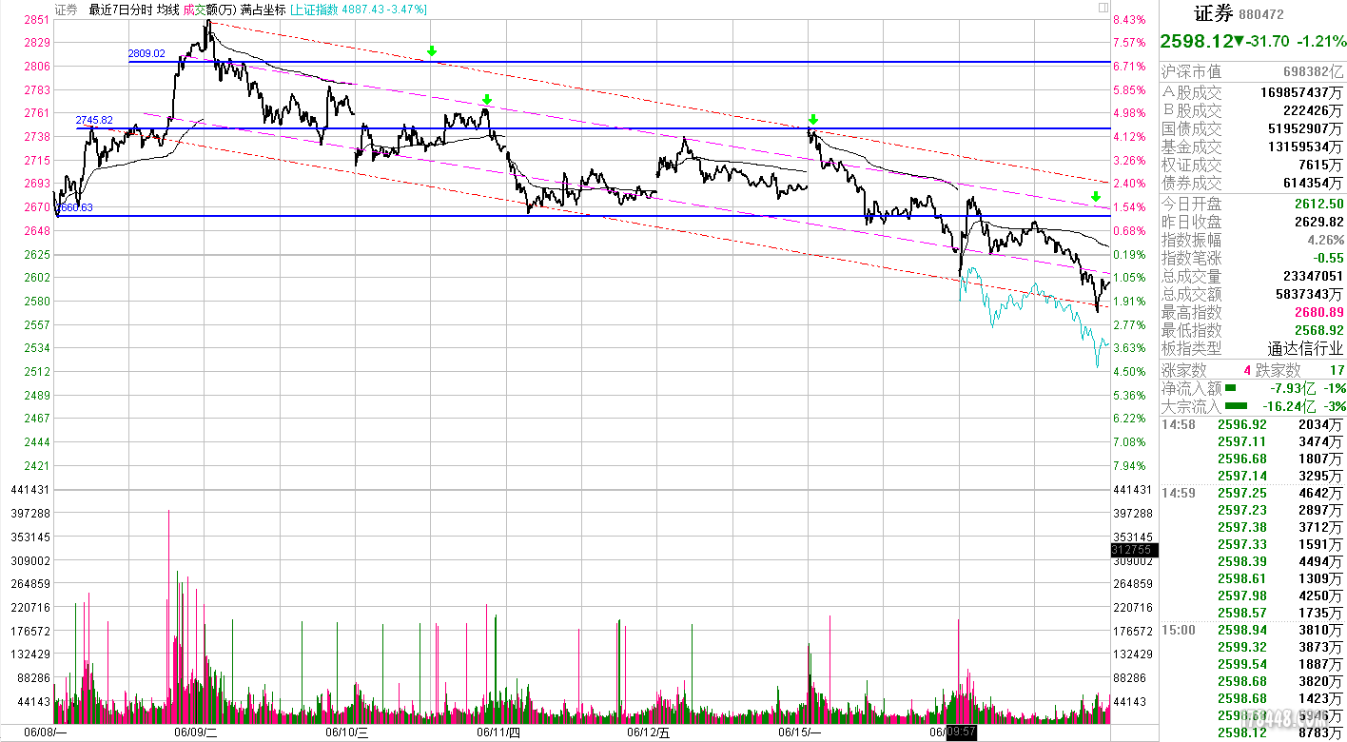Click the 今日开盘 value 2612.50
1347x742 pixels.
1319,204
